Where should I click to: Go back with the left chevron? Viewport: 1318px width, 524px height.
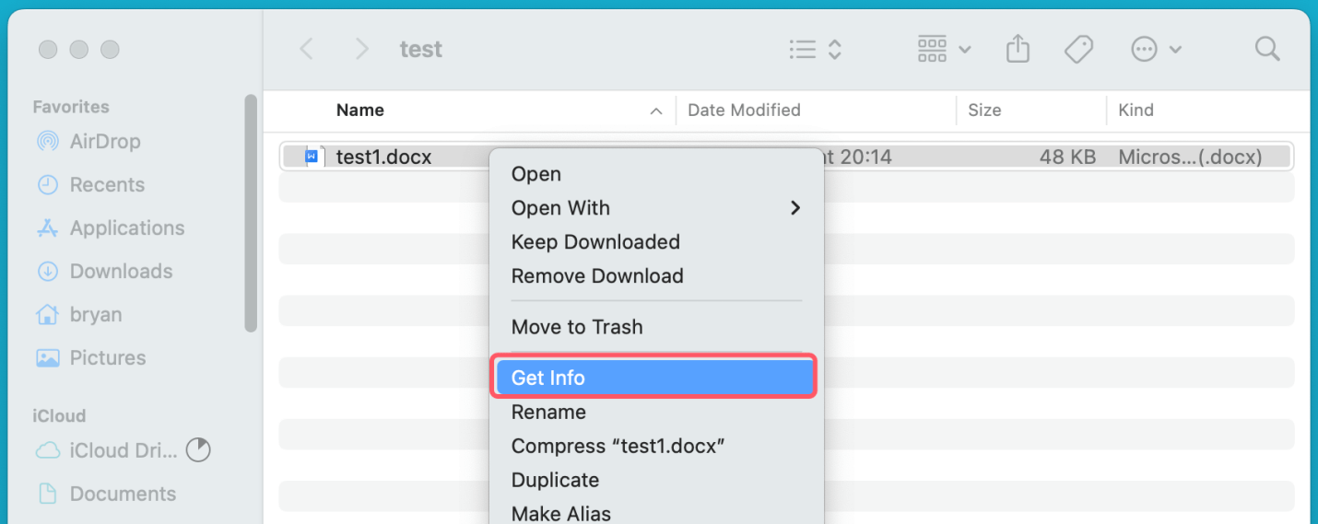tap(307, 49)
